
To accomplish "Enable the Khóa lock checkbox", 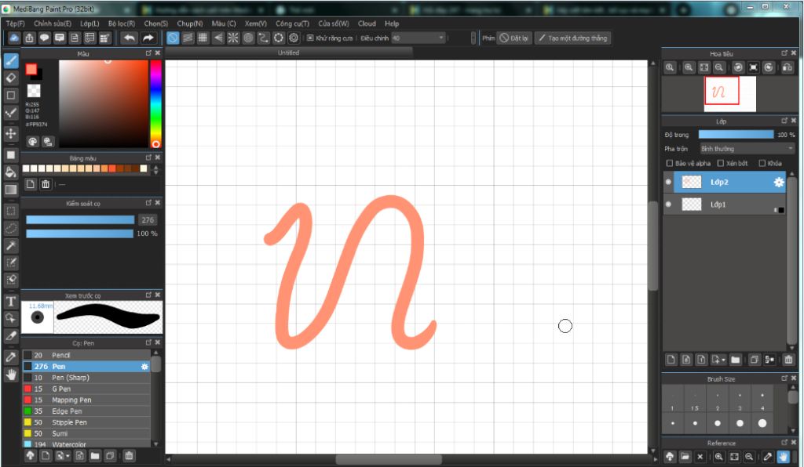I will (x=762, y=163).
